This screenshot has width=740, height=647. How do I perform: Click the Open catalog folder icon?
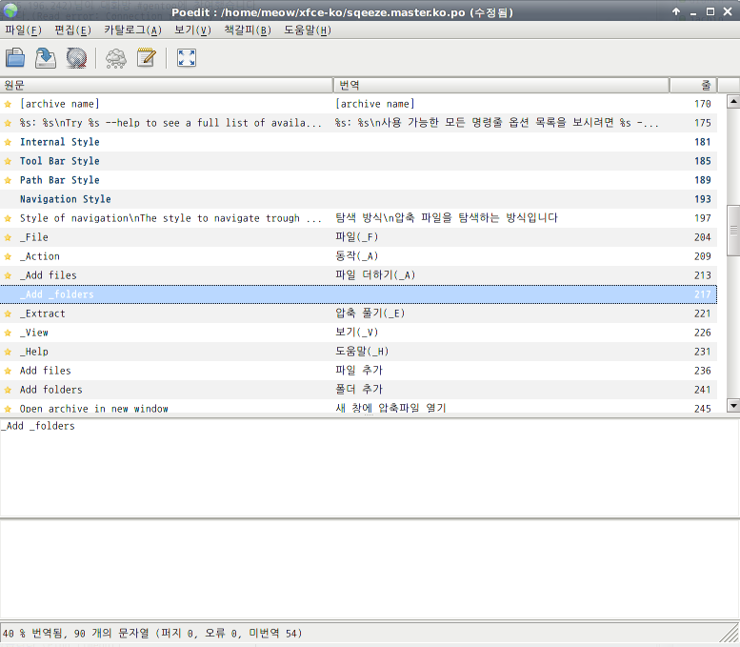15,58
